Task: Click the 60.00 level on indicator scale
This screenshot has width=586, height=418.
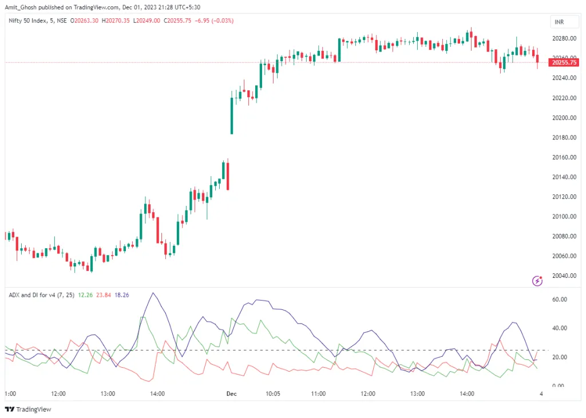Action: coord(560,299)
